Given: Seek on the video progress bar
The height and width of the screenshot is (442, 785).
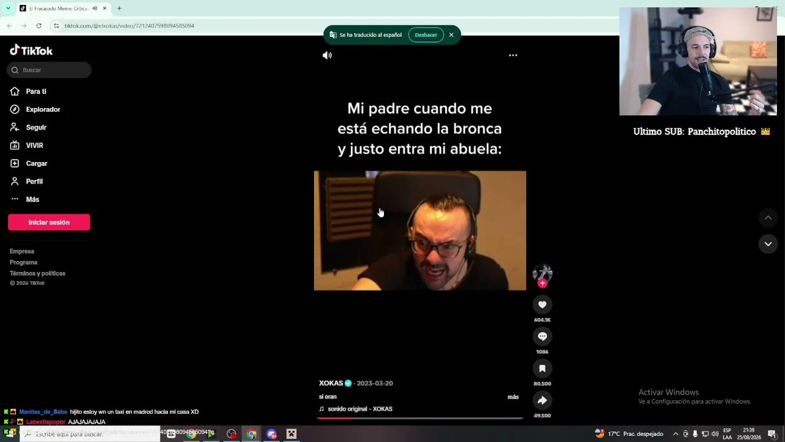Looking at the screenshot, I should (x=420, y=418).
